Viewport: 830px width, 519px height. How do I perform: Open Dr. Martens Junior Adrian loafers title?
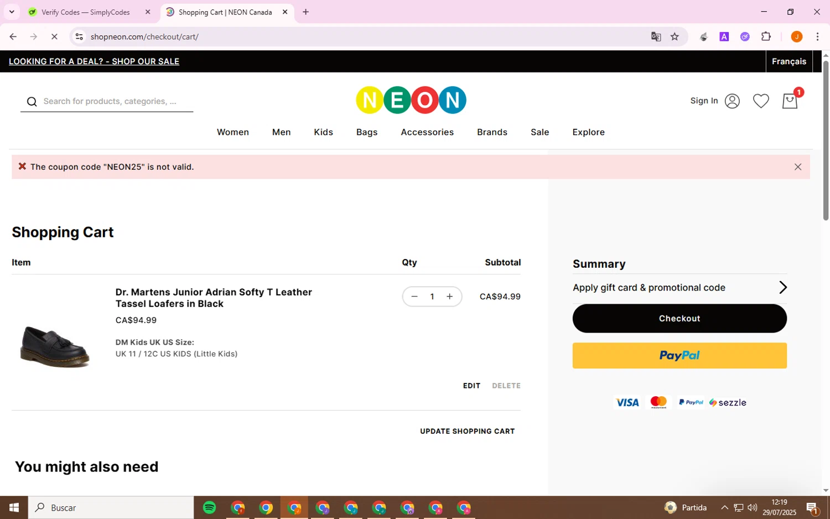click(x=214, y=298)
